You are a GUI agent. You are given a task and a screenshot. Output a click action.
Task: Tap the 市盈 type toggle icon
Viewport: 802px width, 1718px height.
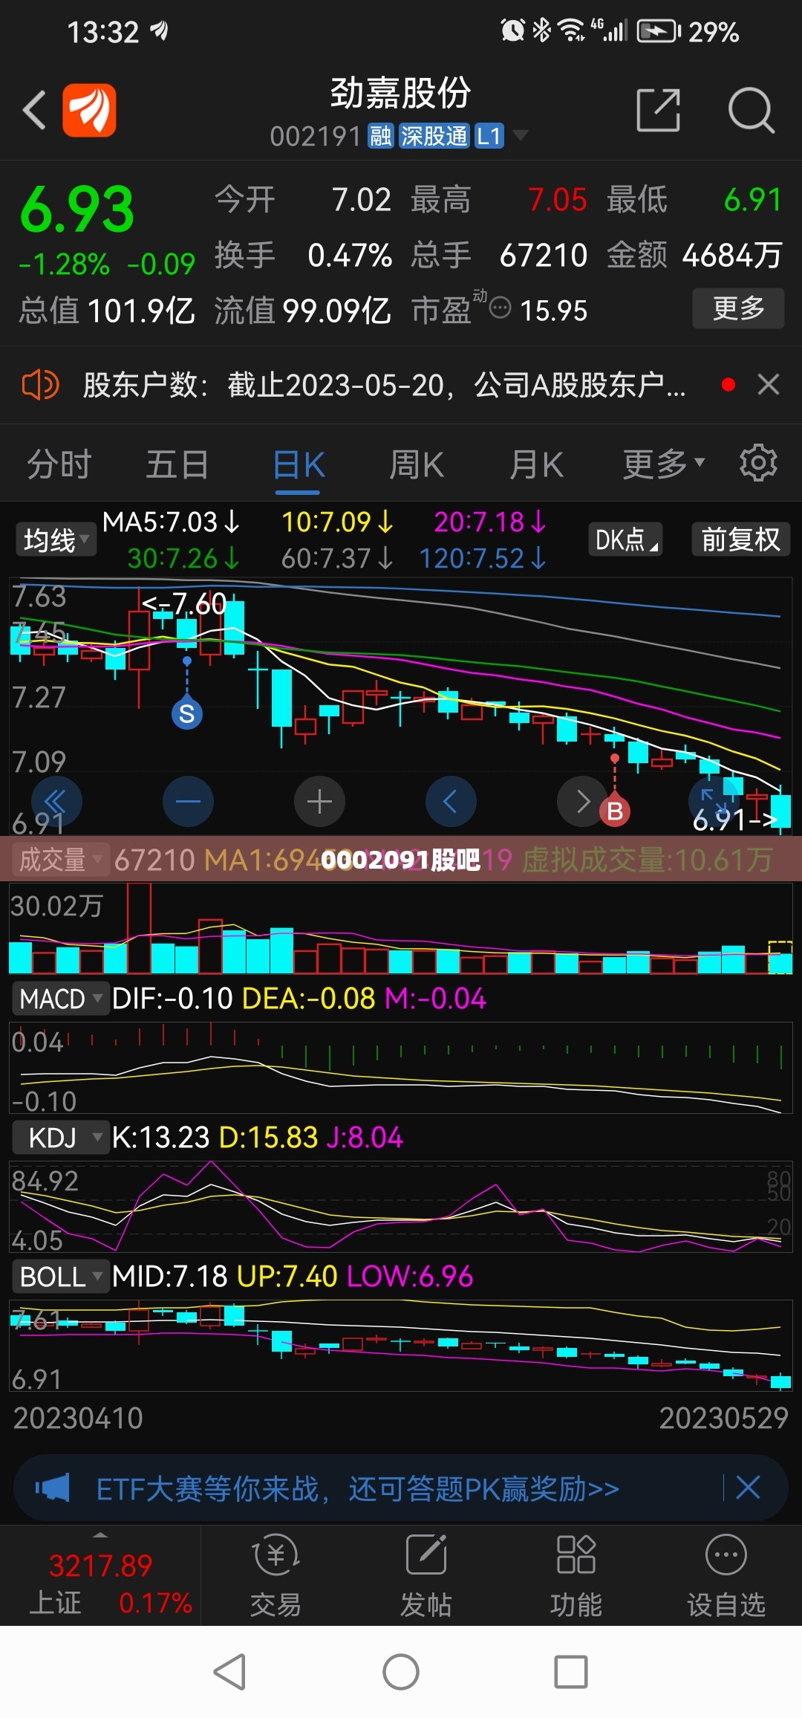pos(501,307)
